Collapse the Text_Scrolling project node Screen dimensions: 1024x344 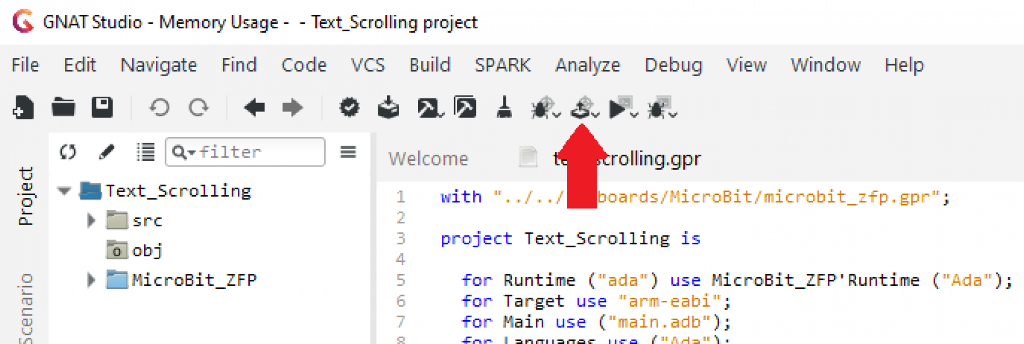pyautogui.click(x=64, y=191)
